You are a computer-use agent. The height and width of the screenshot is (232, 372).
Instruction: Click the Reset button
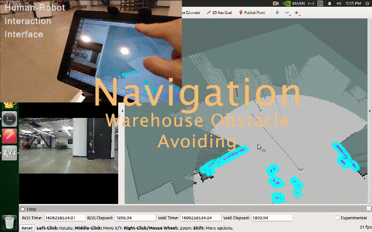(27, 228)
